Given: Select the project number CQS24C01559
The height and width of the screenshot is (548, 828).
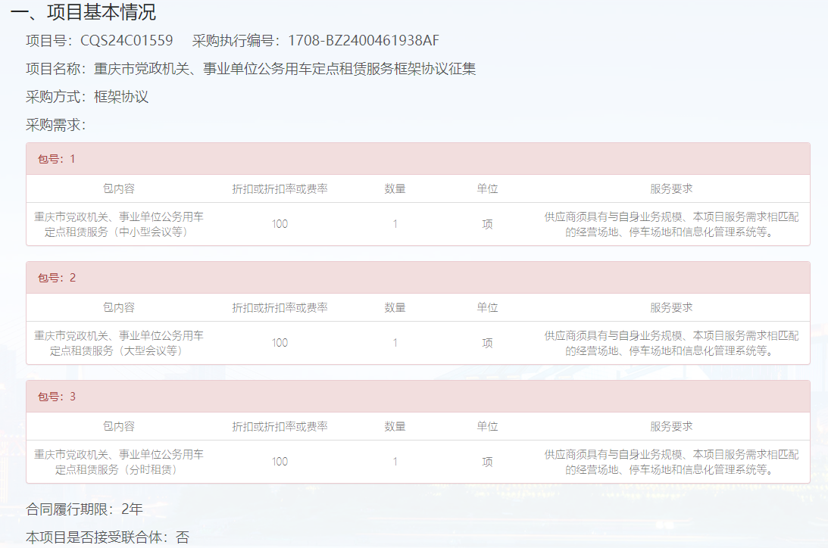Looking at the screenshot, I should (x=127, y=41).
